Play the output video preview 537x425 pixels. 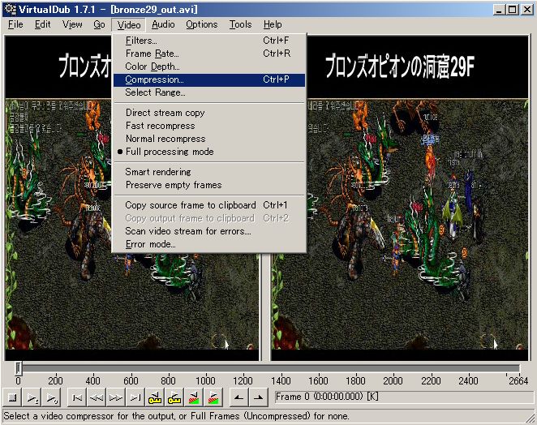52,397
